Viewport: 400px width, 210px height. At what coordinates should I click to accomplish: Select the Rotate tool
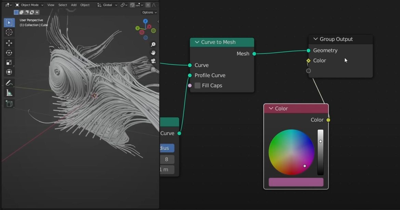pyautogui.click(x=9, y=53)
